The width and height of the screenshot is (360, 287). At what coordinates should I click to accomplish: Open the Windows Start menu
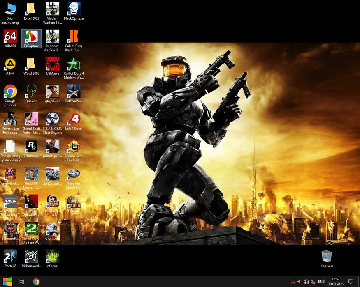coord(7,282)
